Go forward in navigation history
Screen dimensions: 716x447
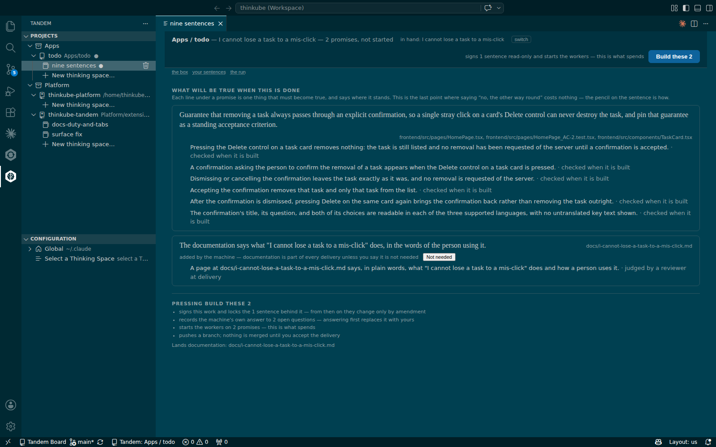pyautogui.click(x=229, y=8)
